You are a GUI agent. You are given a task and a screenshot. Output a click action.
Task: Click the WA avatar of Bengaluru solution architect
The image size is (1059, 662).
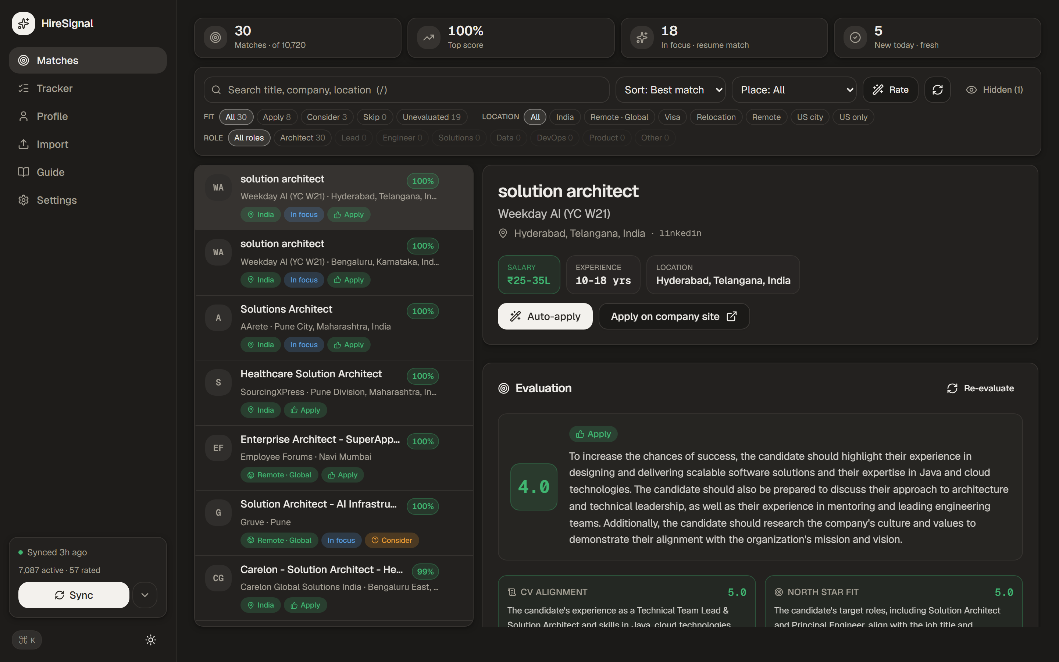tap(218, 253)
